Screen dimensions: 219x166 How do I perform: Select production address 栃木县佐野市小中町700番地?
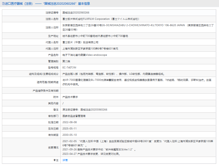click(95, 36)
